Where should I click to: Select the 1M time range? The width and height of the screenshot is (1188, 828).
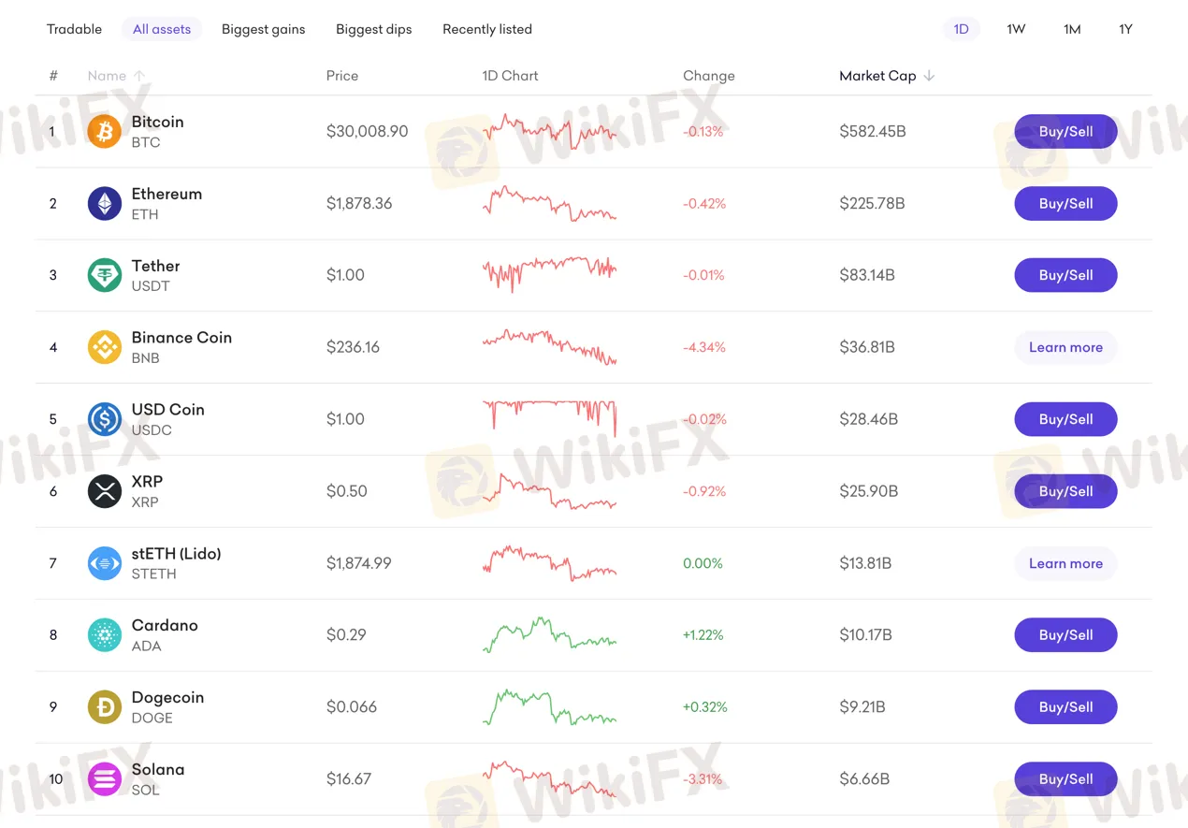point(1072,29)
